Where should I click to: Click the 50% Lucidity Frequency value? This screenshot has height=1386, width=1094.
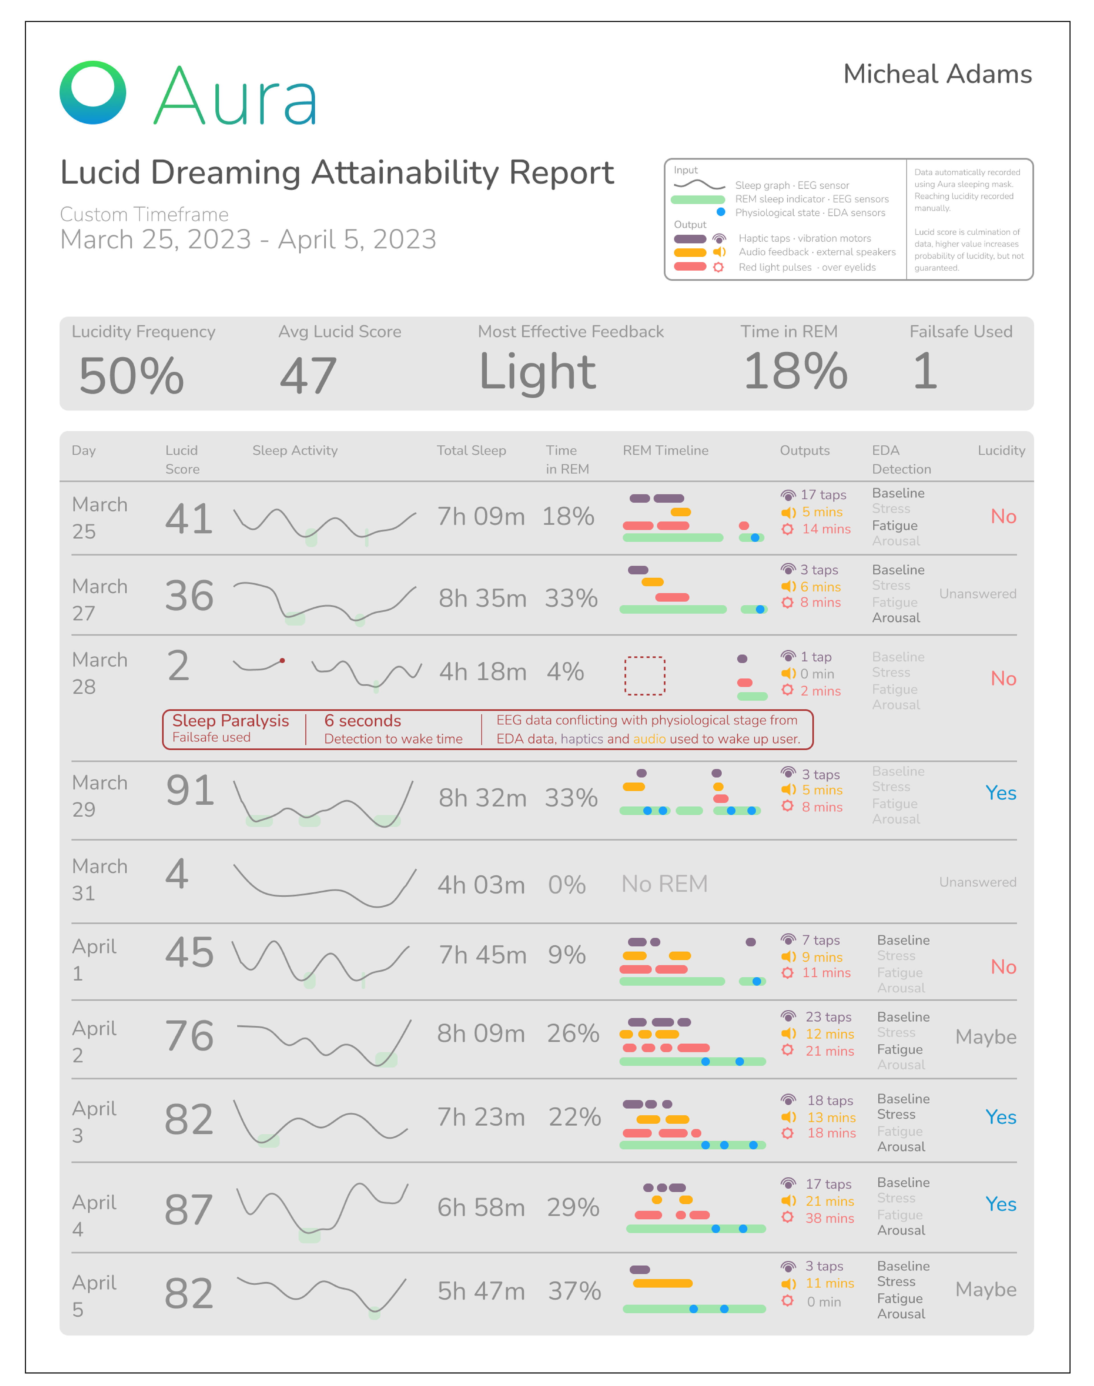(x=131, y=375)
